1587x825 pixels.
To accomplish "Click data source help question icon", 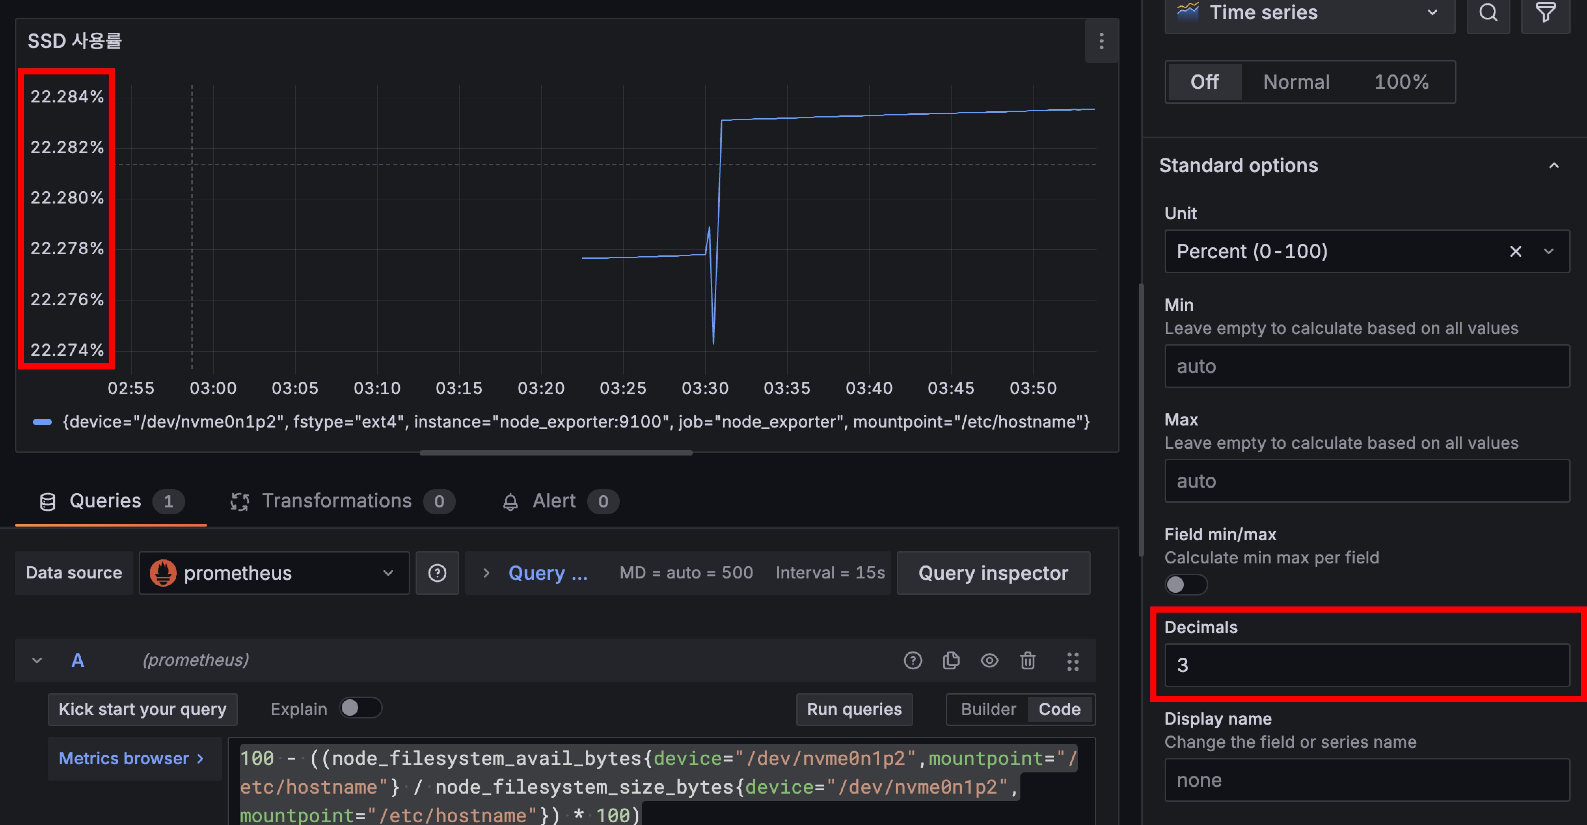I will [x=437, y=573].
